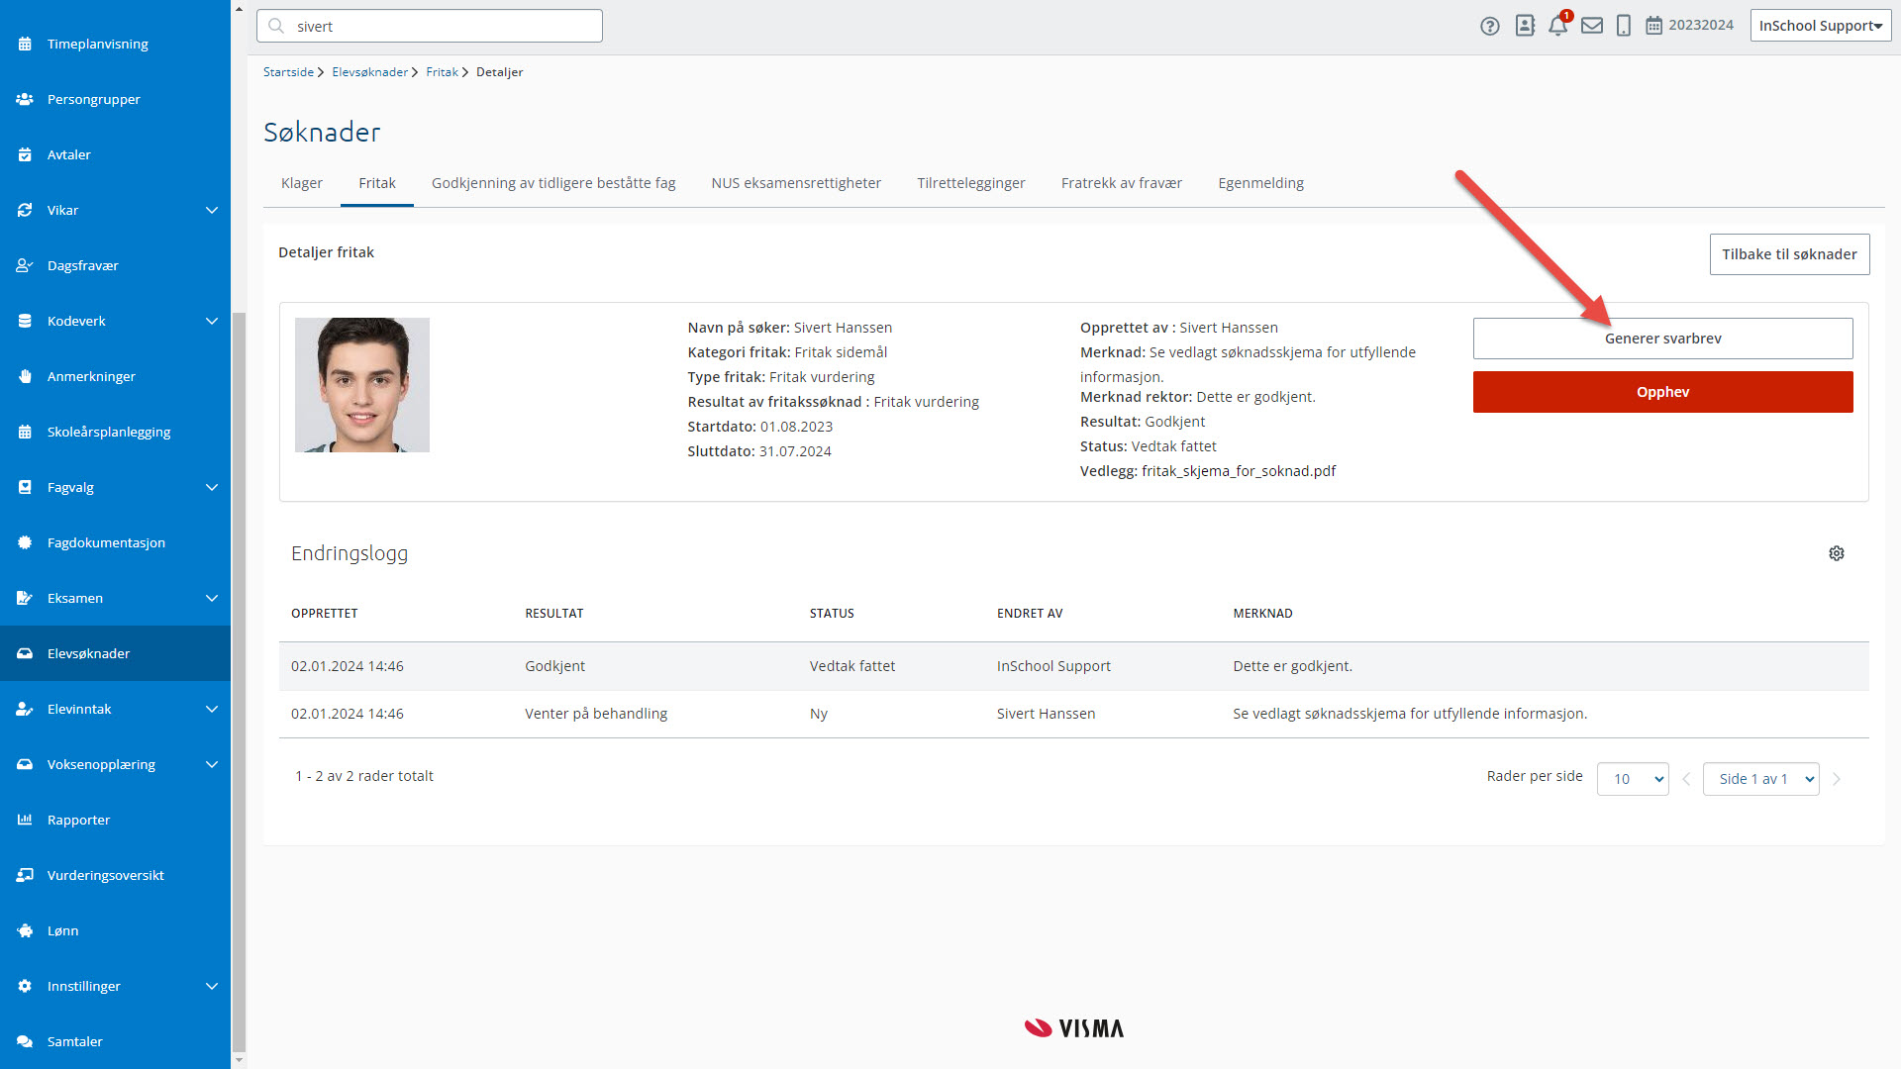
Task: Click the school year calendar icon
Action: [1653, 26]
